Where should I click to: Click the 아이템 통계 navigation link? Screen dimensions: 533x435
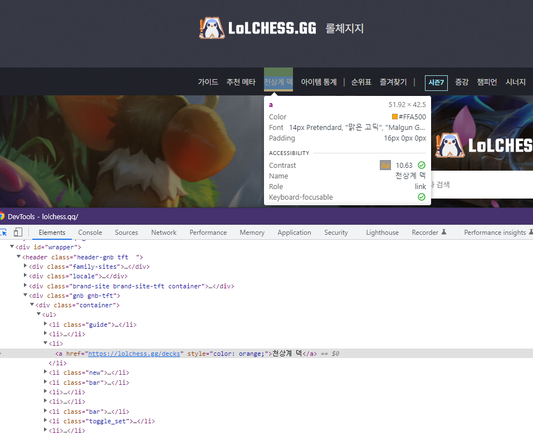pos(319,82)
